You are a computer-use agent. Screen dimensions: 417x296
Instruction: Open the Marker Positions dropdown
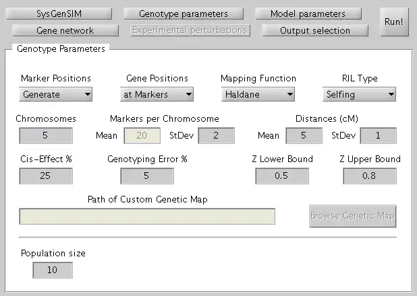tap(55, 94)
